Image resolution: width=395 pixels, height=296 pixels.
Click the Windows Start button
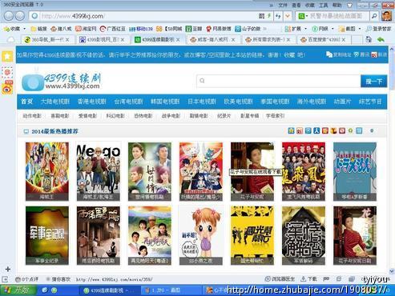pyautogui.click(x=18, y=290)
